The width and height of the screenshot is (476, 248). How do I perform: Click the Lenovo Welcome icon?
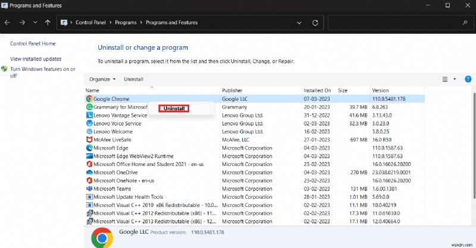[x=89, y=132]
